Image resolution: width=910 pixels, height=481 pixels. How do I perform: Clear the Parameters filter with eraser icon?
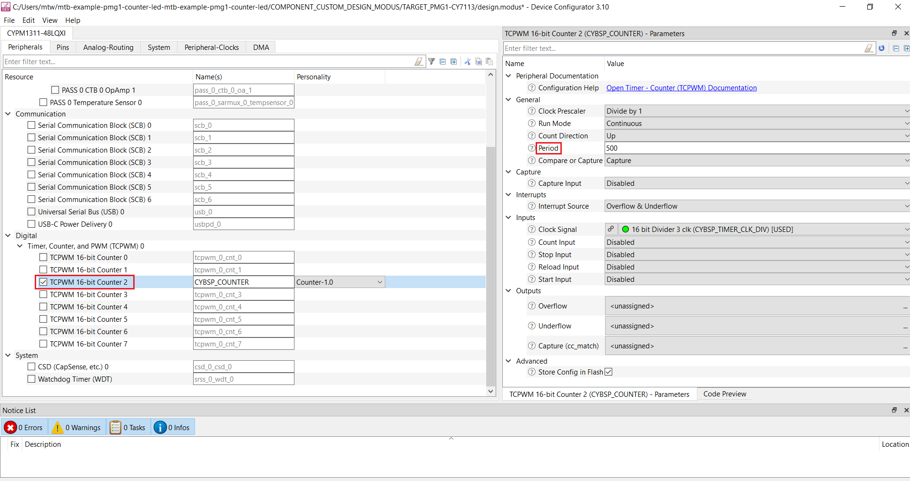pos(869,48)
